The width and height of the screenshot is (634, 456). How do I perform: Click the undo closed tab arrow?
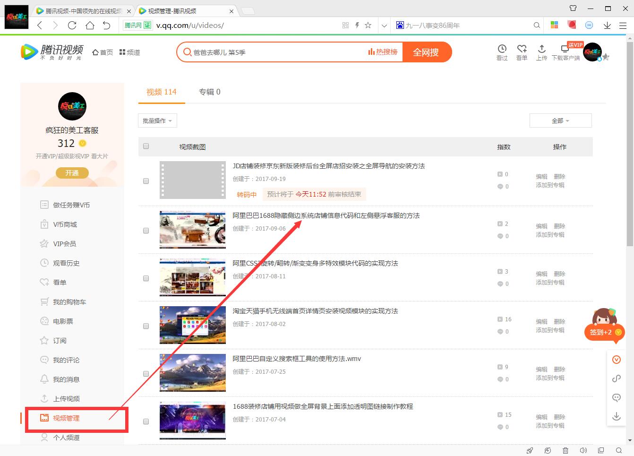pyautogui.click(x=107, y=26)
